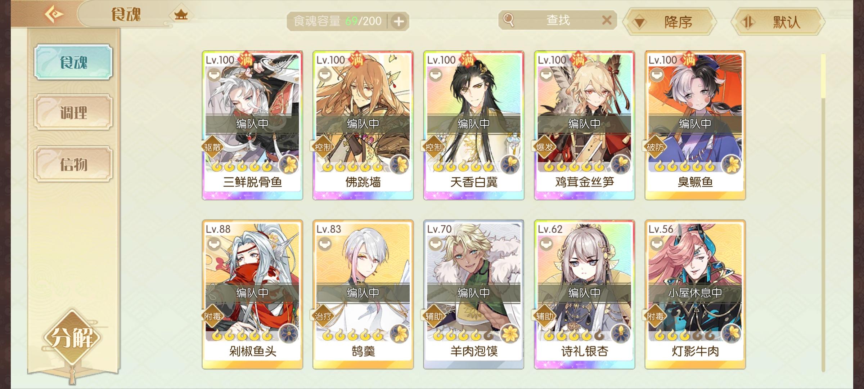Click the 治疗 role badge on 鹄羹
This screenshot has width=864, height=389.
click(323, 316)
